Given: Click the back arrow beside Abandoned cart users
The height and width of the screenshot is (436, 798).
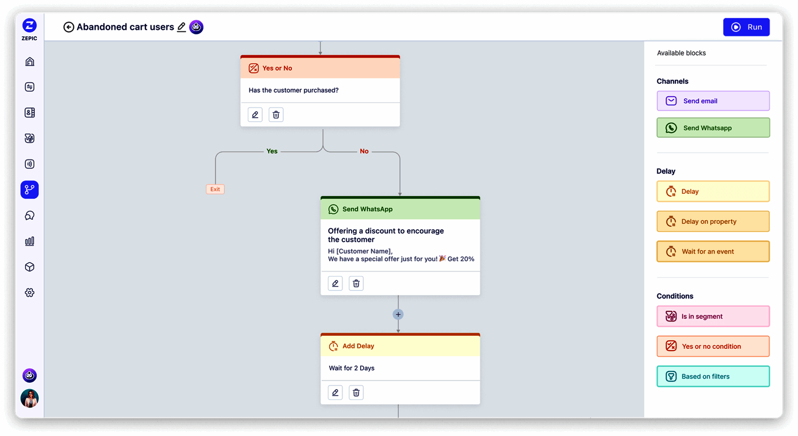Looking at the screenshot, I should tap(69, 27).
